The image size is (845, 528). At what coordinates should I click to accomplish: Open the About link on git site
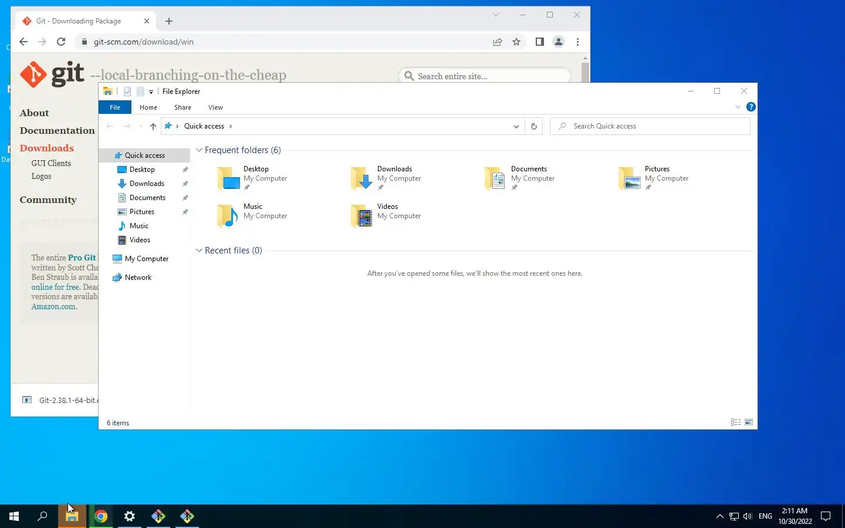(34, 113)
